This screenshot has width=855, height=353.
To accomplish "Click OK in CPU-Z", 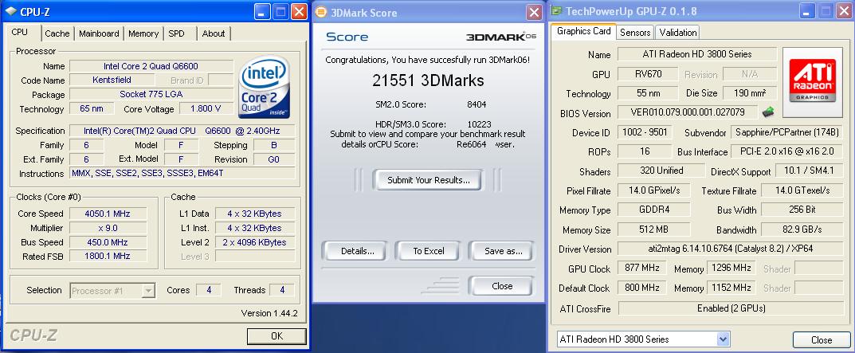I will pyautogui.click(x=277, y=336).
